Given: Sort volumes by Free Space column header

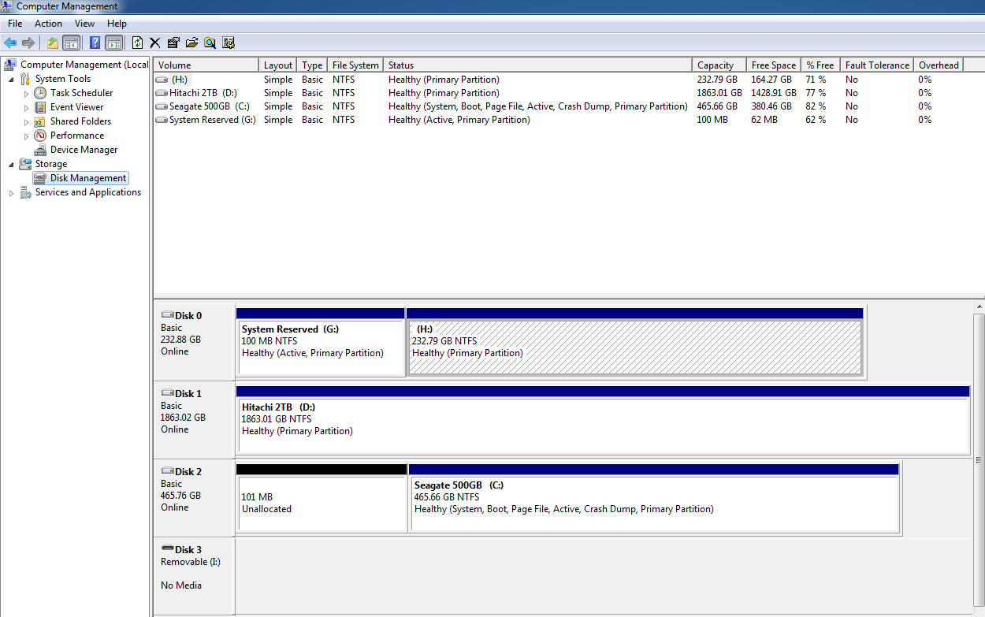Looking at the screenshot, I should [774, 65].
